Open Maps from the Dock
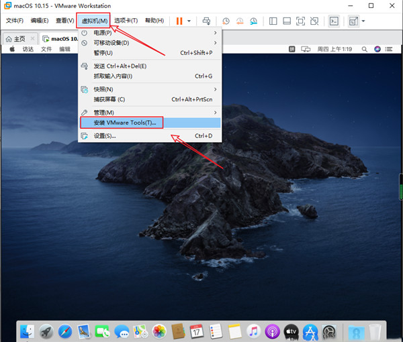Screen dimensions: 403x342 (140, 331)
